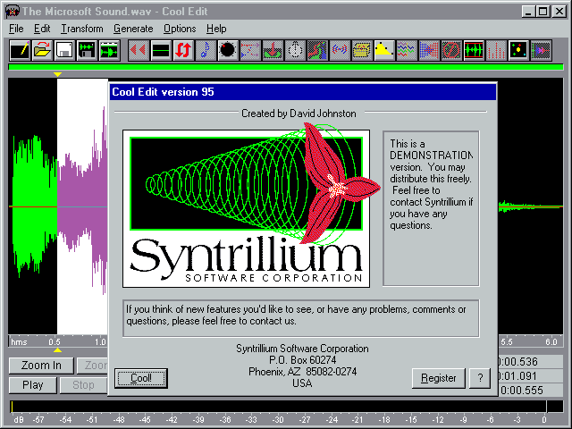Click the red double-left-arrows Reverse icon
The height and width of the screenshot is (429, 572).
pos(139,50)
